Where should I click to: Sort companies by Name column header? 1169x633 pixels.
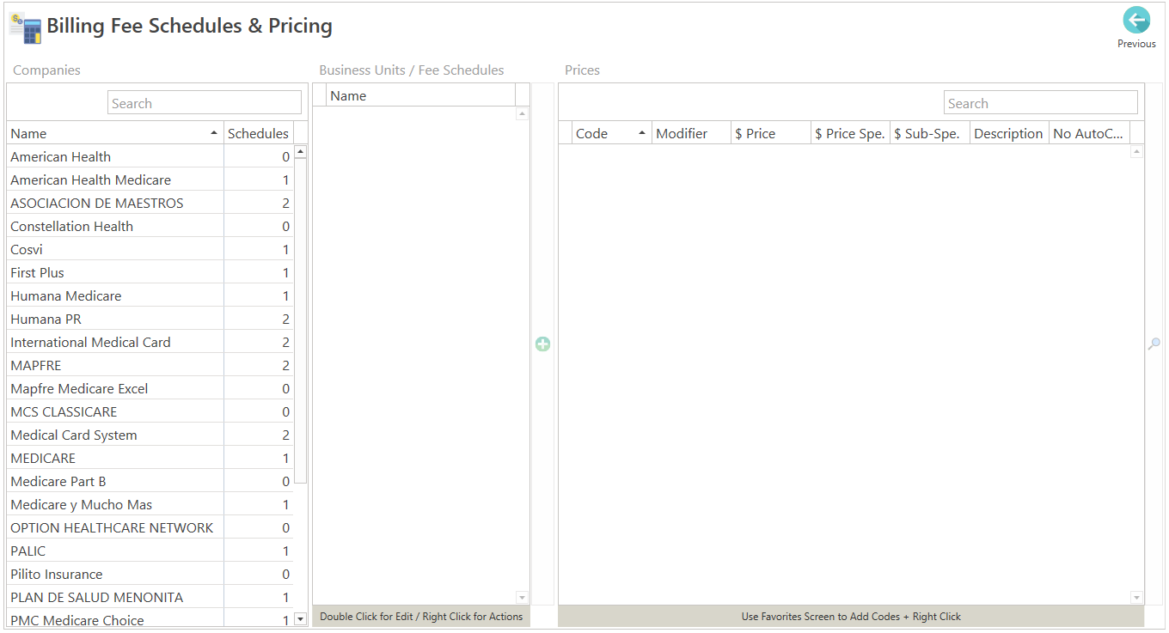tap(115, 133)
